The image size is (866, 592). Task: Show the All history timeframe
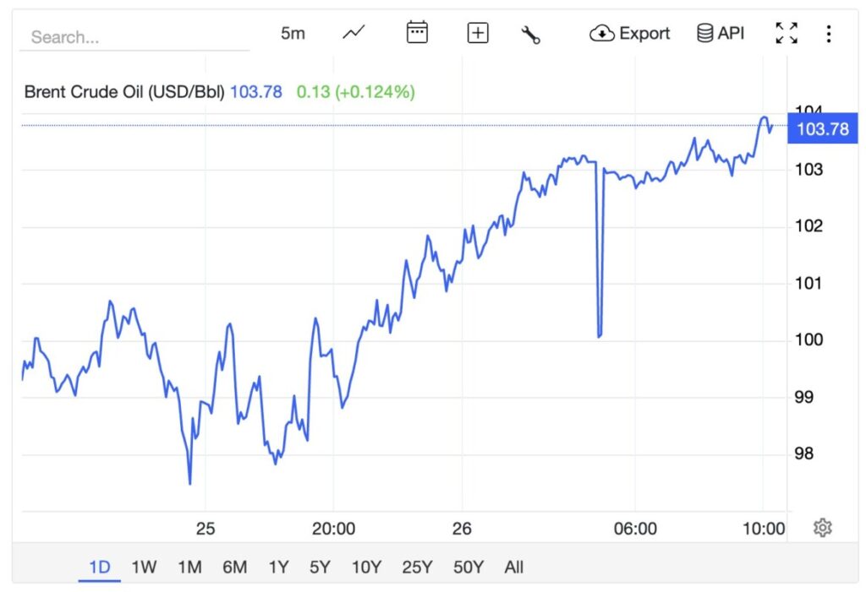[514, 567]
